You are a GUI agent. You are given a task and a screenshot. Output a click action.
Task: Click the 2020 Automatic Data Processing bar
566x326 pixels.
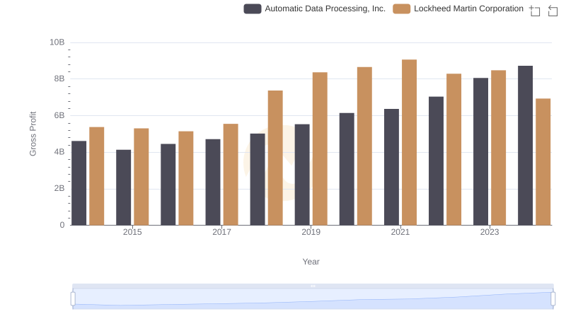347,169
